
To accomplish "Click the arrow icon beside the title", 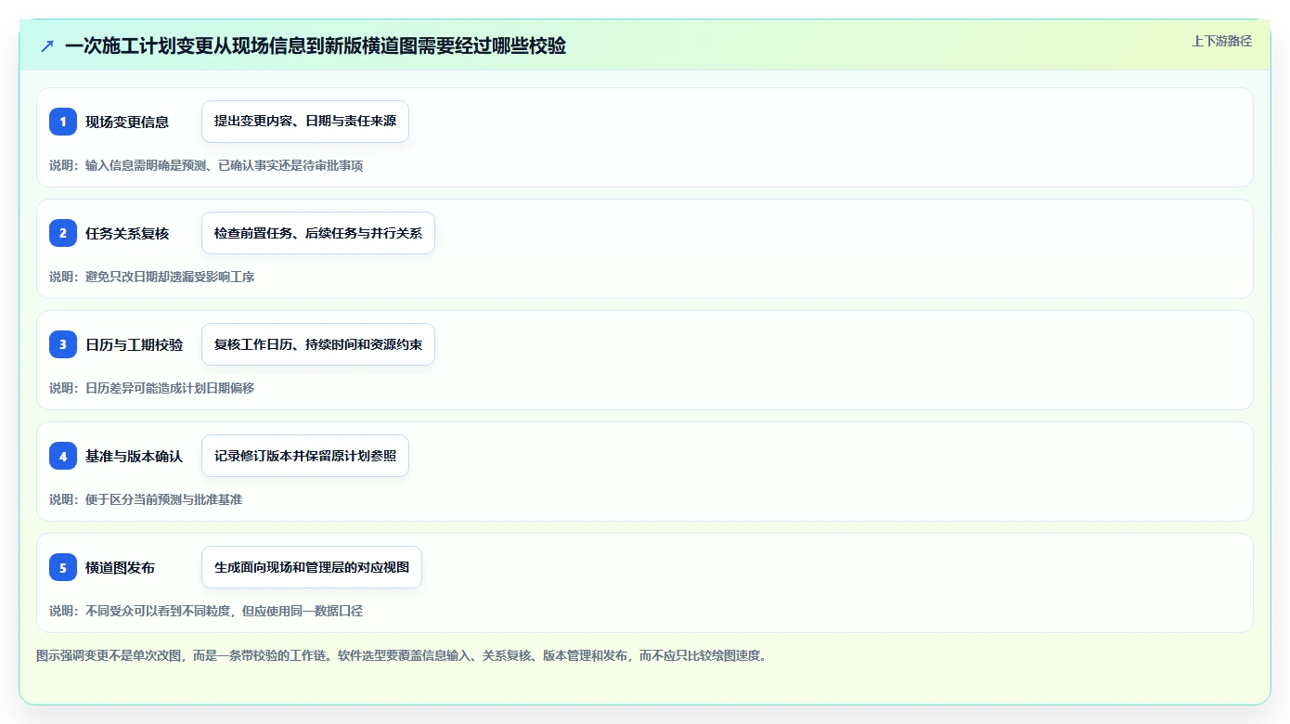I will tap(47, 45).
